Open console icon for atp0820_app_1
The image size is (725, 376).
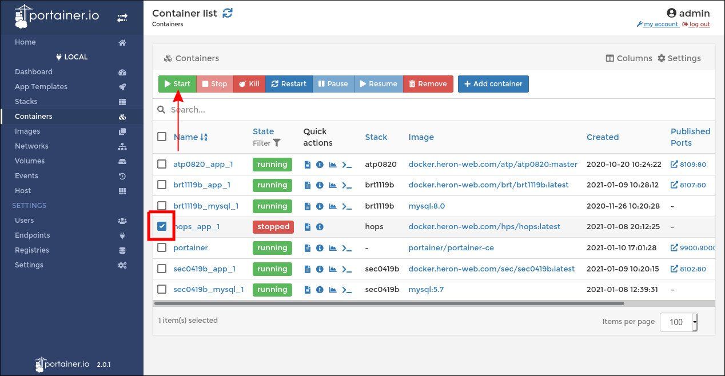[346, 165]
